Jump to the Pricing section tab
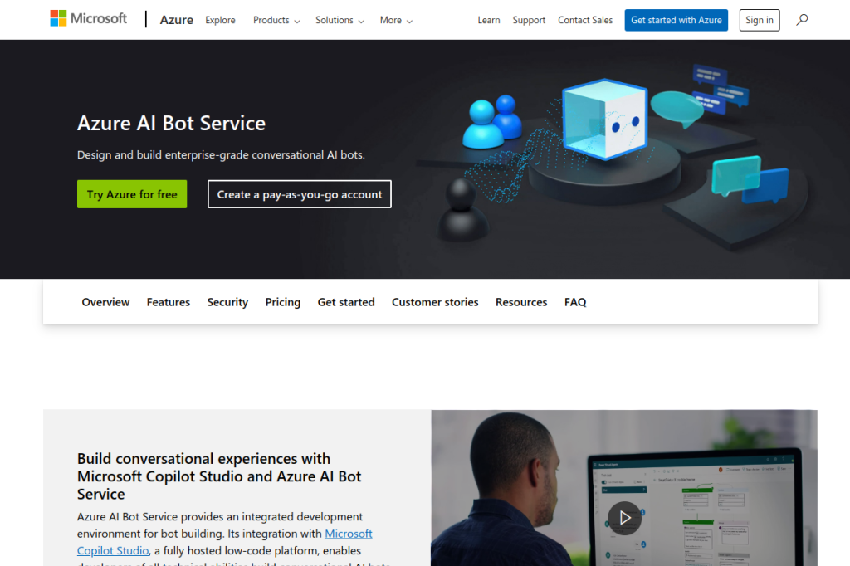The width and height of the screenshot is (850, 566). [283, 302]
